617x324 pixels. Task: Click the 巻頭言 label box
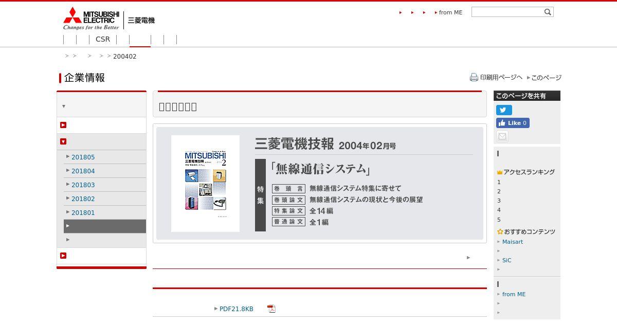point(288,189)
